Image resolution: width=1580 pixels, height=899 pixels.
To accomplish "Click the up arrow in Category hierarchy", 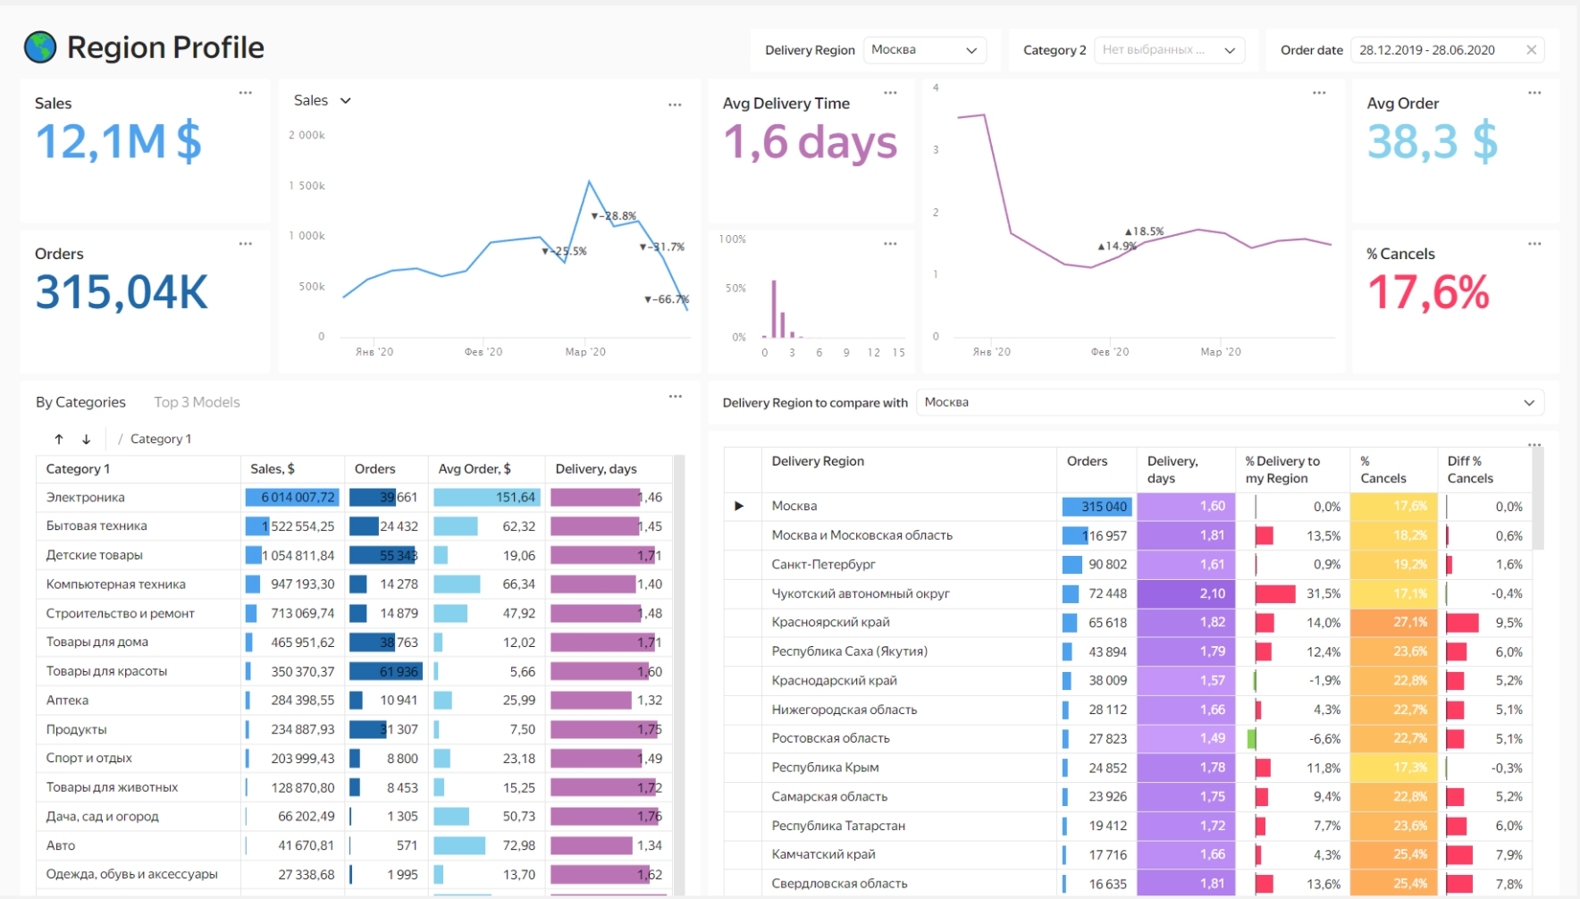I will [x=59, y=439].
